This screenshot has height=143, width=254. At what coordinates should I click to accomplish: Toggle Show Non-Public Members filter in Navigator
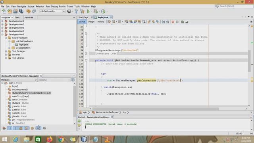[21, 128]
